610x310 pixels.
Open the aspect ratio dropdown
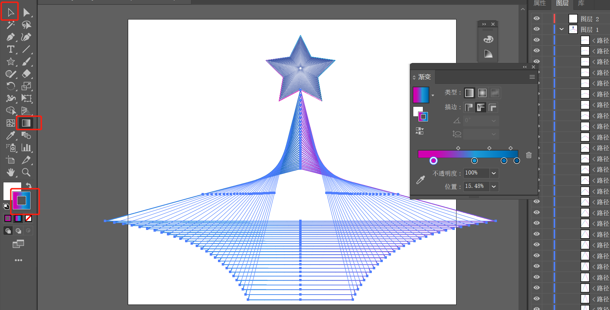pos(494,134)
